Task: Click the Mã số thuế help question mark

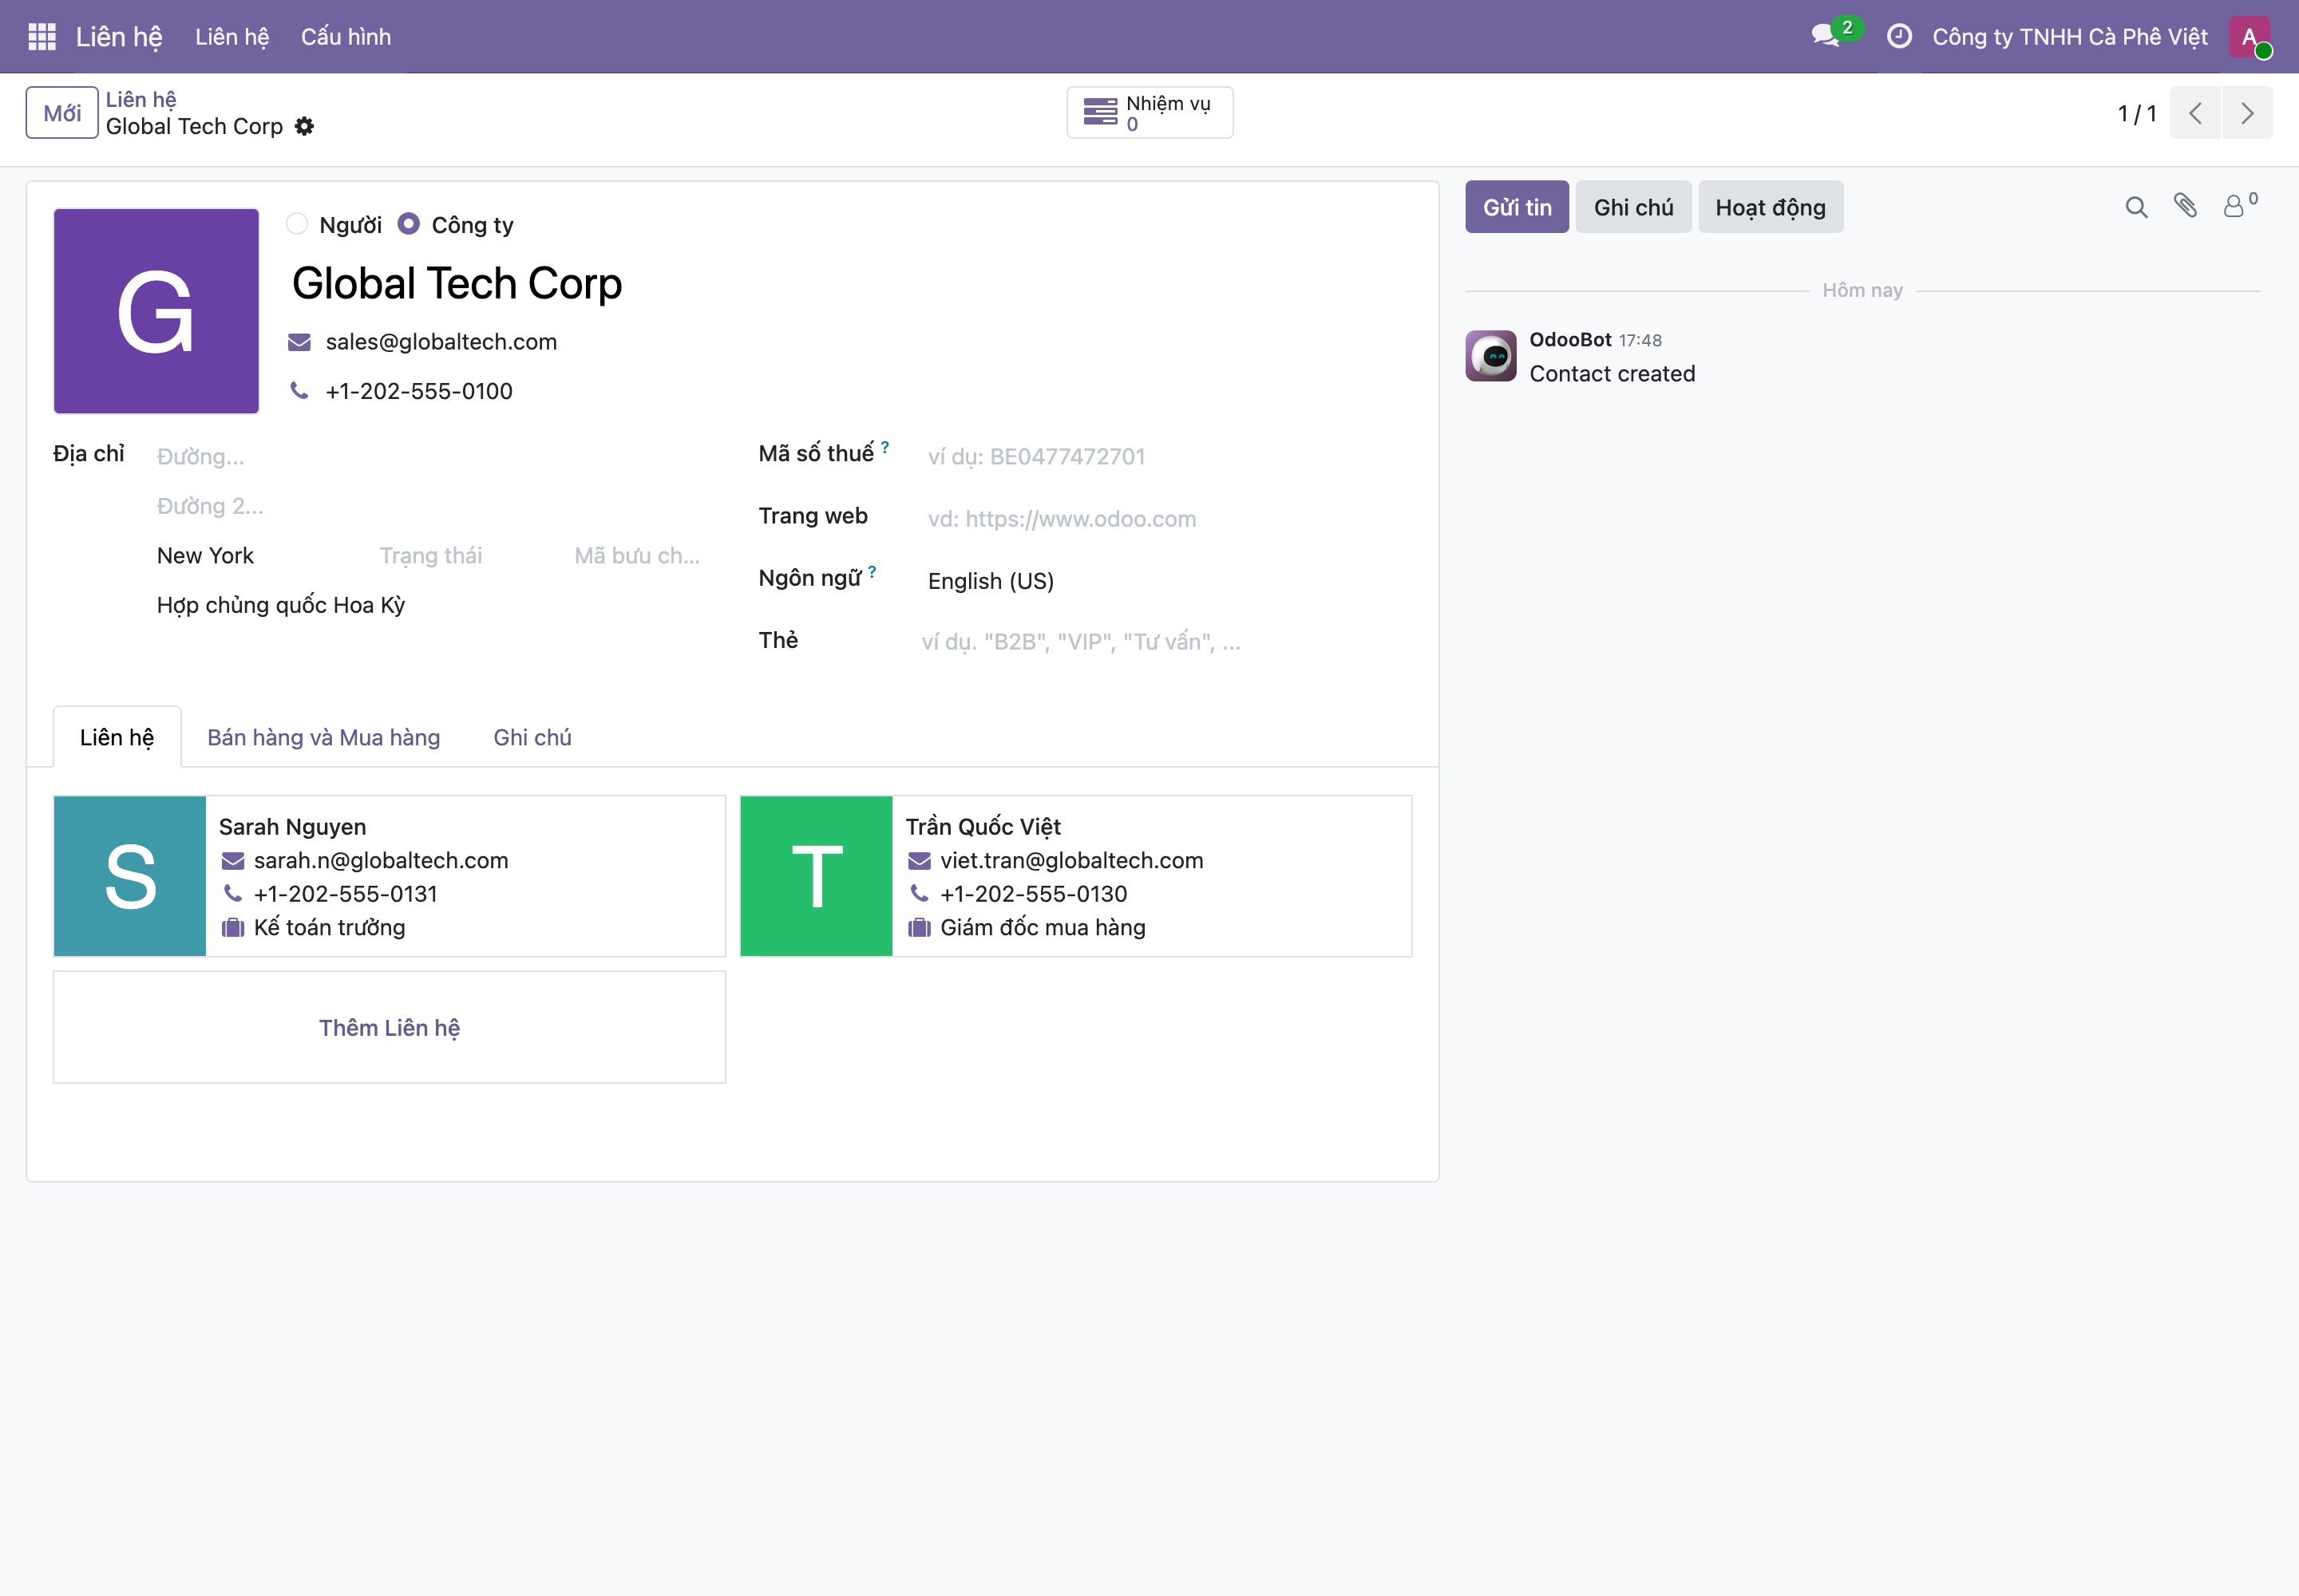Action: (x=885, y=447)
